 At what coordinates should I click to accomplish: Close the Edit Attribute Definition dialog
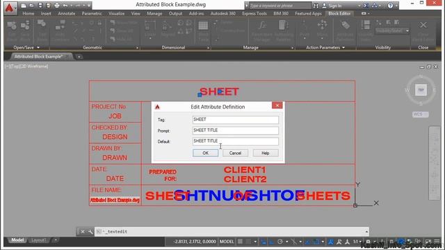point(277,106)
